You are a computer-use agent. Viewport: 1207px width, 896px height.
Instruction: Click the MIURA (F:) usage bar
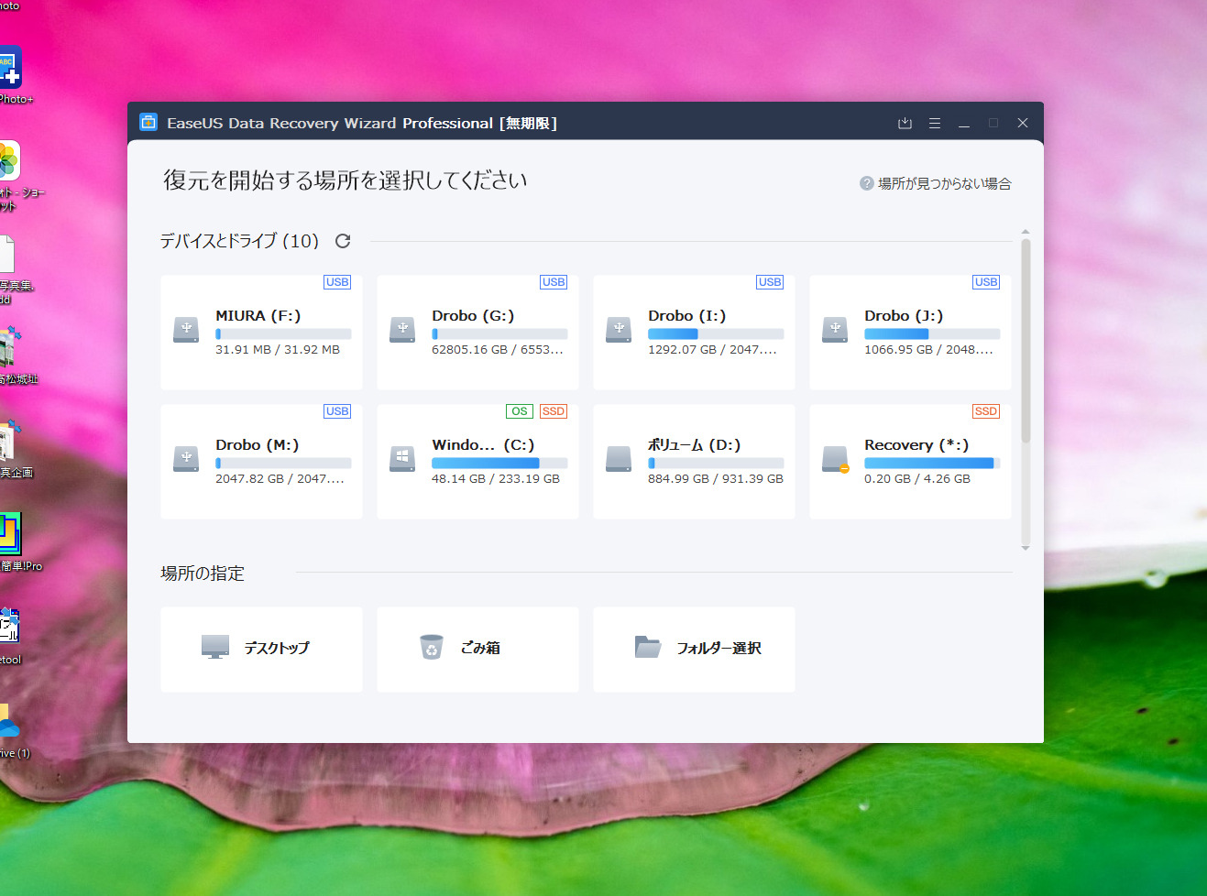point(283,334)
